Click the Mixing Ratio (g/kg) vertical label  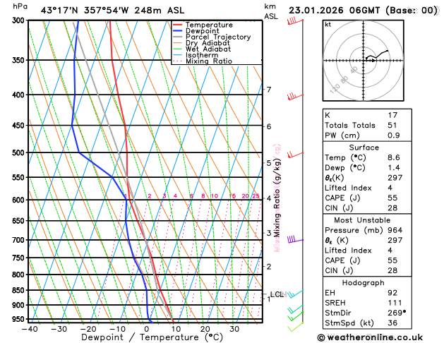(277, 198)
